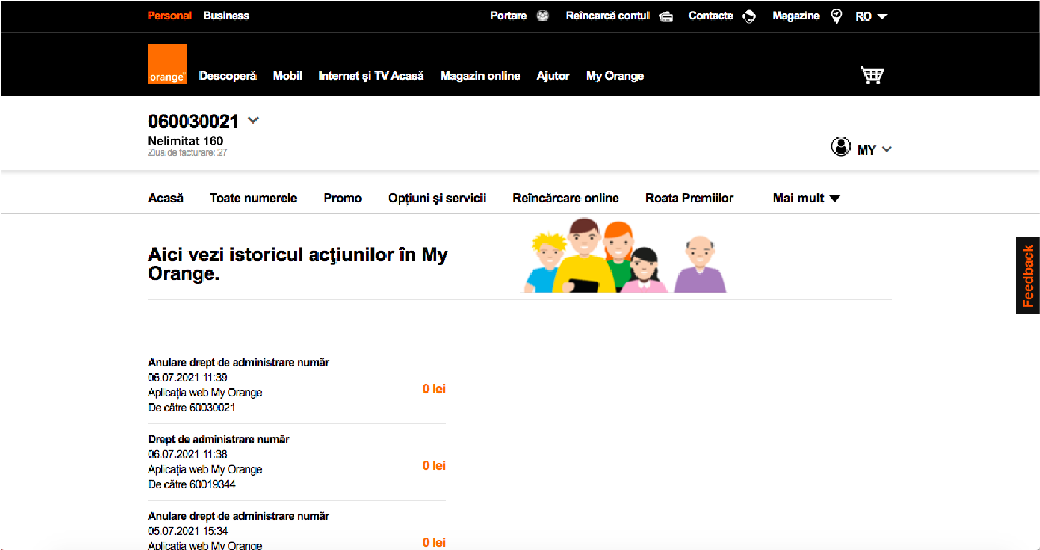Select the Toate numerele tab
This screenshot has height=550, width=1040.
point(253,198)
